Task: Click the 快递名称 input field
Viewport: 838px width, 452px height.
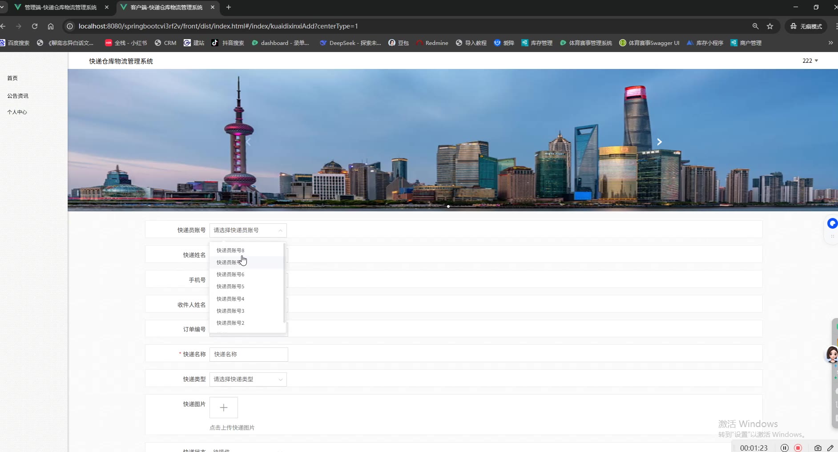Action: click(x=249, y=355)
